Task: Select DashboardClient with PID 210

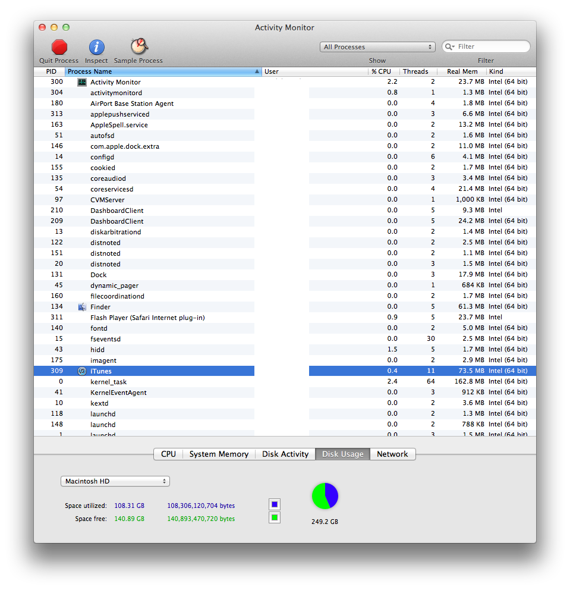Action: pyautogui.click(x=285, y=211)
